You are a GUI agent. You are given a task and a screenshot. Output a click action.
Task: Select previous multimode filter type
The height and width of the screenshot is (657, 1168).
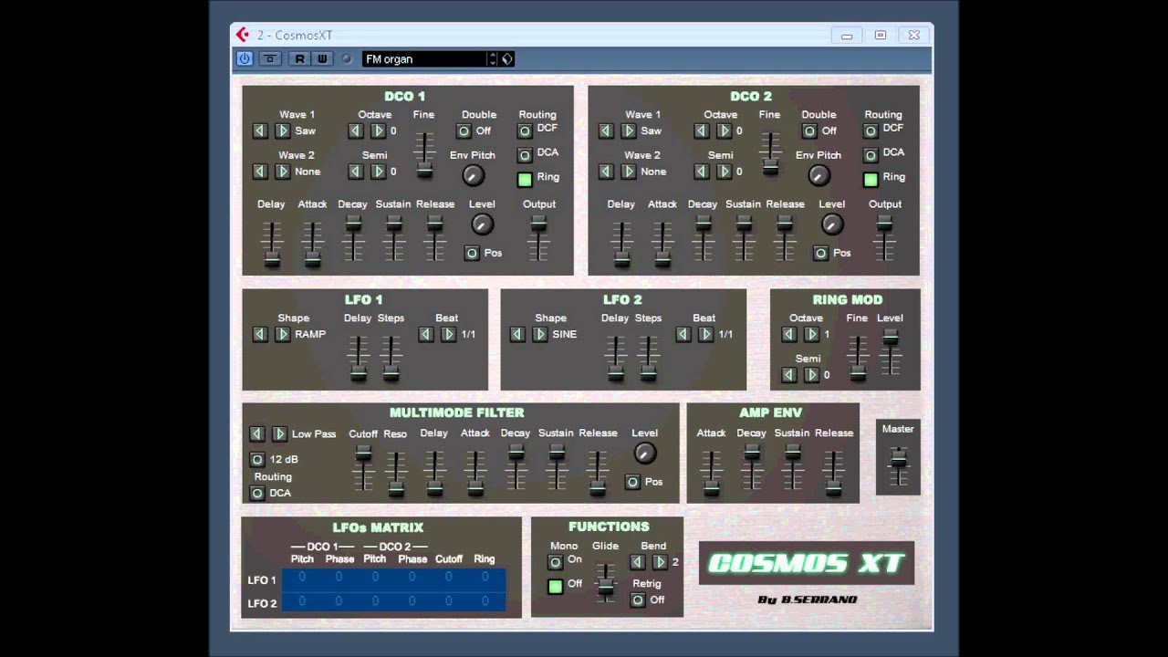click(257, 434)
